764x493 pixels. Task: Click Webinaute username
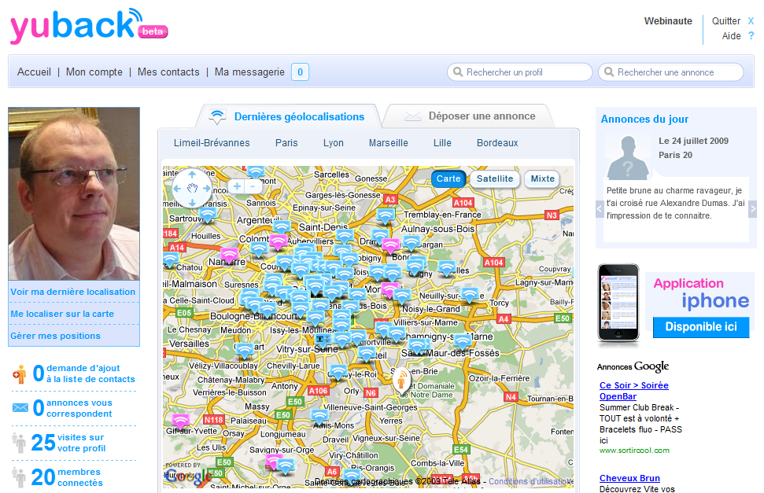(668, 21)
